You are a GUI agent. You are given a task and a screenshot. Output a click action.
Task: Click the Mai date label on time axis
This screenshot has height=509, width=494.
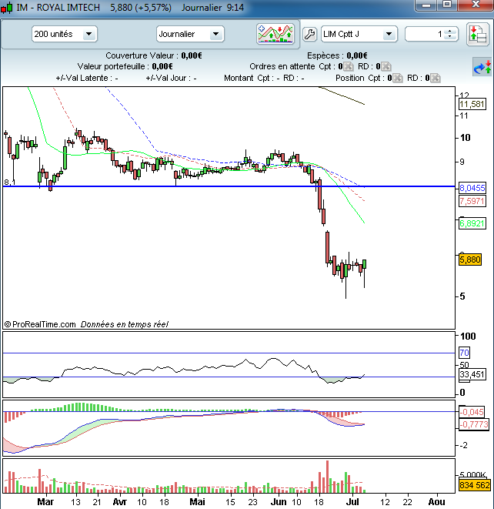tap(197, 502)
